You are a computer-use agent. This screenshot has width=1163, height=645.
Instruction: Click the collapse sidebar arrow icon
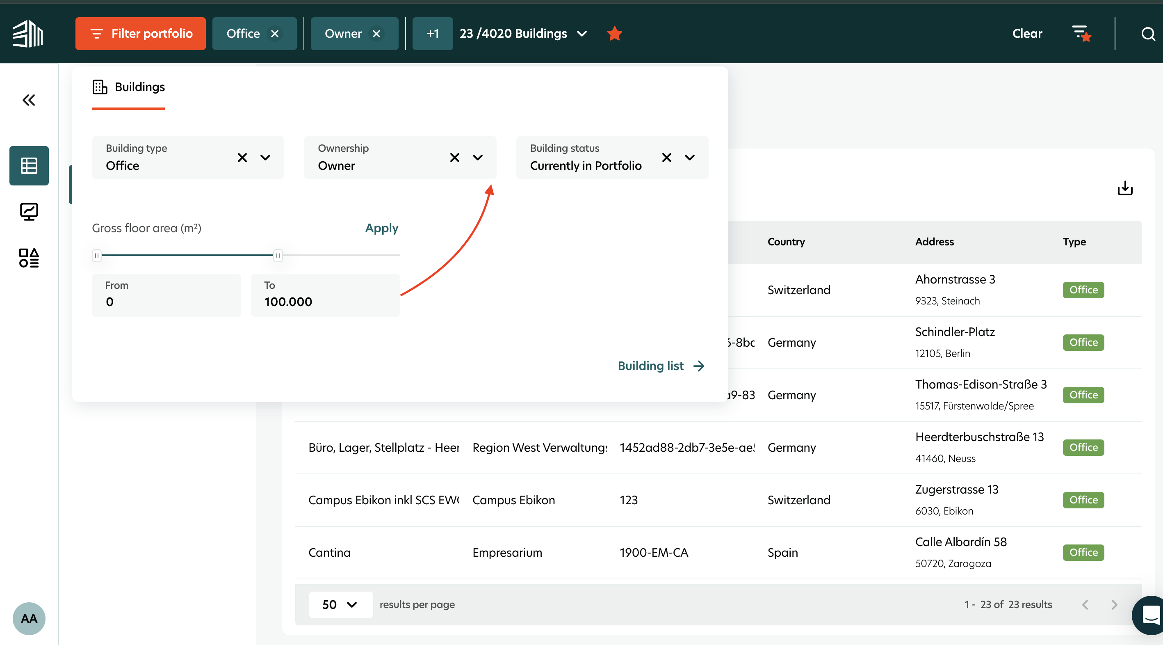pyautogui.click(x=30, y=100)
